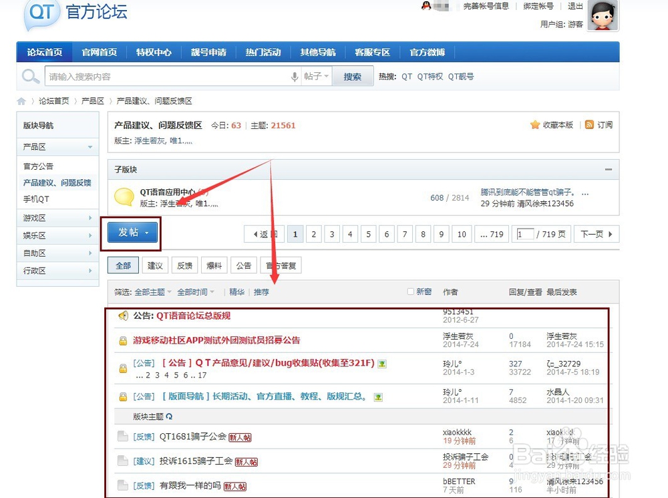Collapse the 子版块 section with the minus control
Image resolution: width=668 pixels, height=498 pixels.
coord(609,169)
